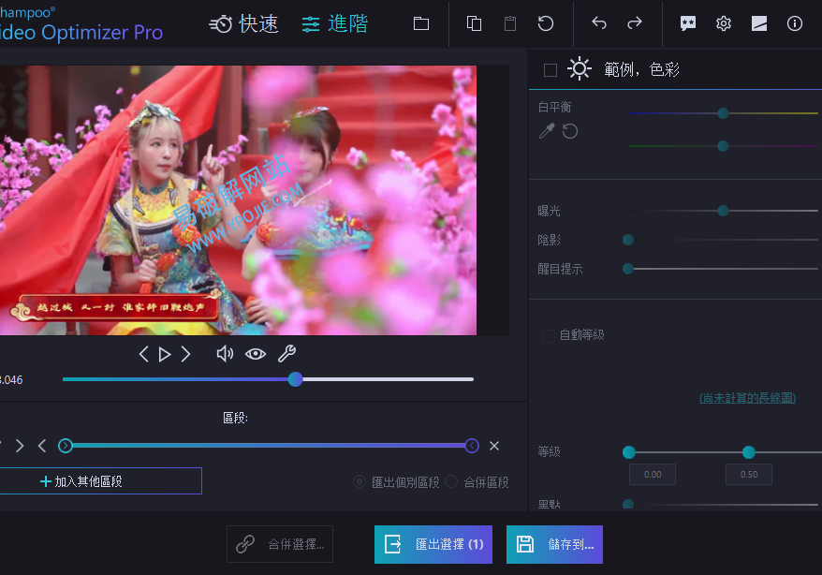Image resolution: width=822 pixels, height=575 pixels.
Task: Go to next segment with right chevron
Action: click(x=20, y=446)
